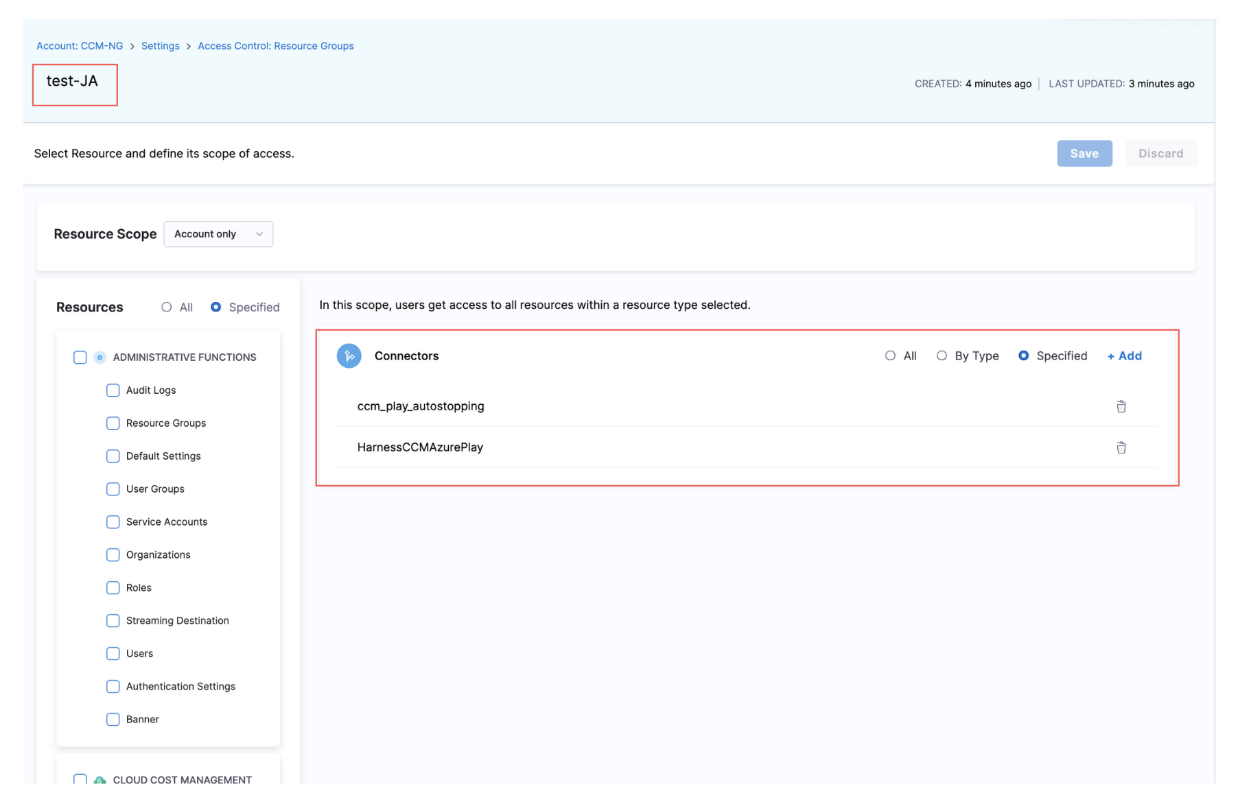Select the All resources radio button
The image size is (1238, 811).
[x=167, y=307]
